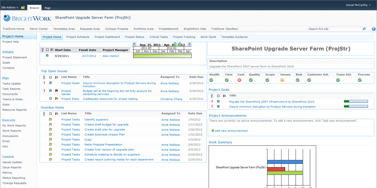Click the Scope status green check
The height and width of the screenshot is (188, 377).
267,80
